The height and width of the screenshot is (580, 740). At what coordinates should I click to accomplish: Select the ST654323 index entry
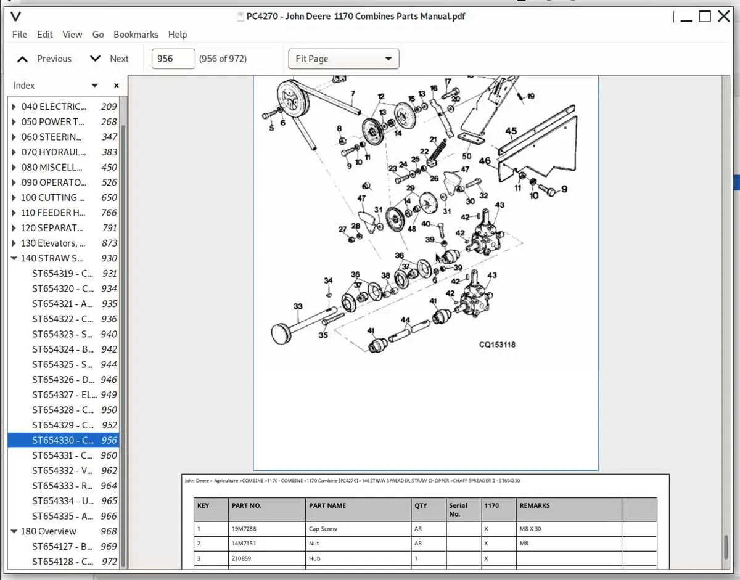[63, 334]
